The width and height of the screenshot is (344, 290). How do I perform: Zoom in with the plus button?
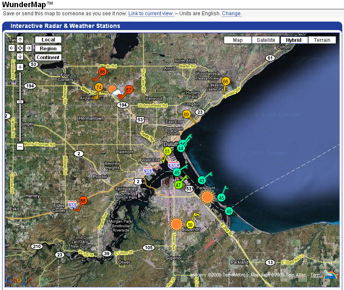pyautogui.click(x=20, y=67)
